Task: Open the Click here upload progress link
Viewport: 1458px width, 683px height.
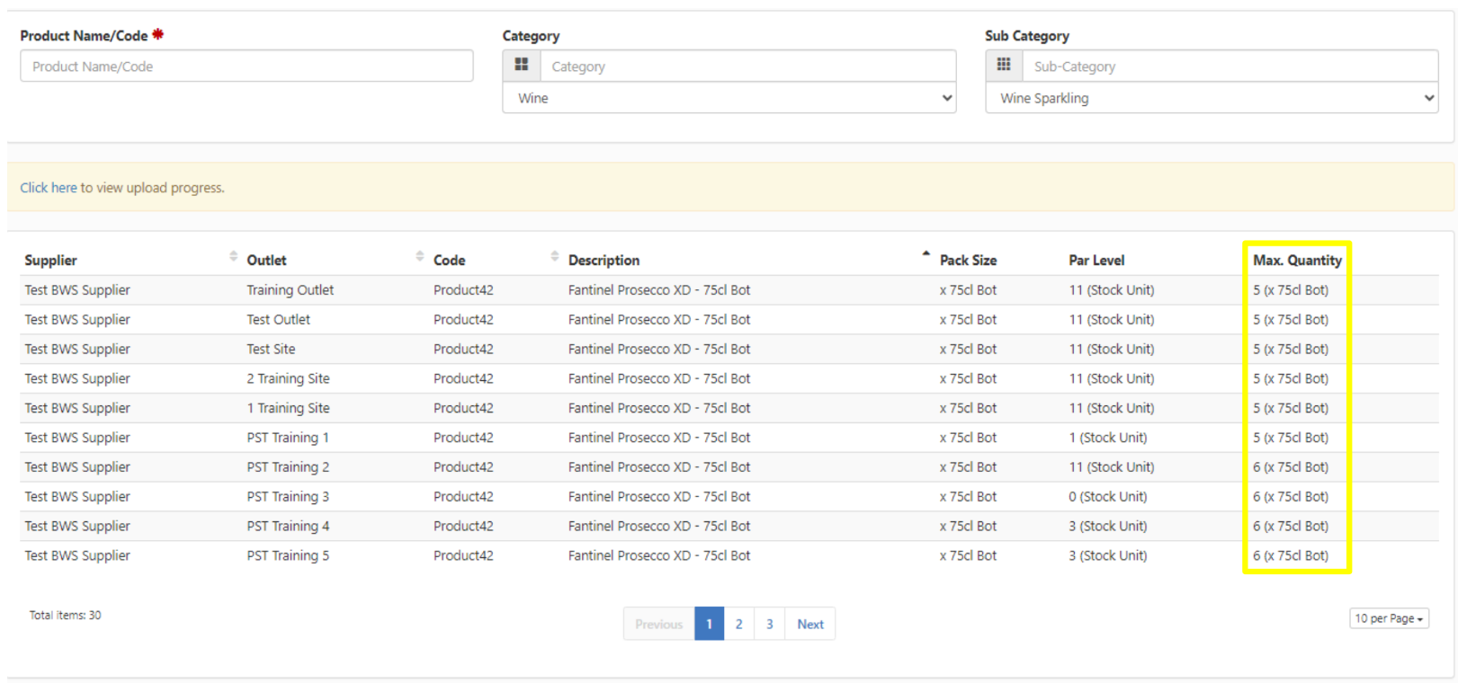Action: (x=49, y=188)
